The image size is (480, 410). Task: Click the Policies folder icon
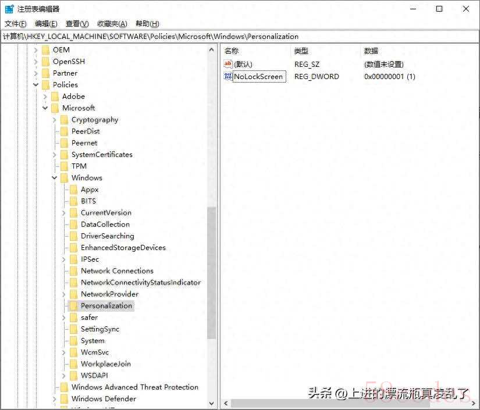point(45,85)
